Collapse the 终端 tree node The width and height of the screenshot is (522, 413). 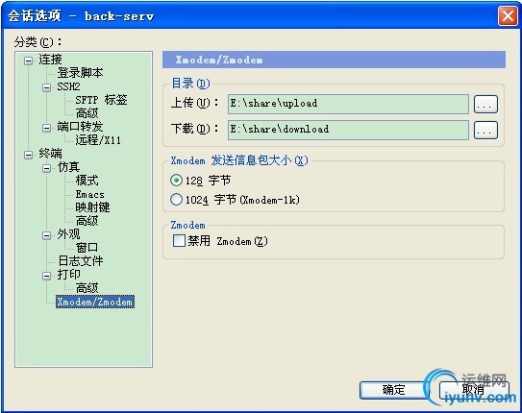coord(29,155)
